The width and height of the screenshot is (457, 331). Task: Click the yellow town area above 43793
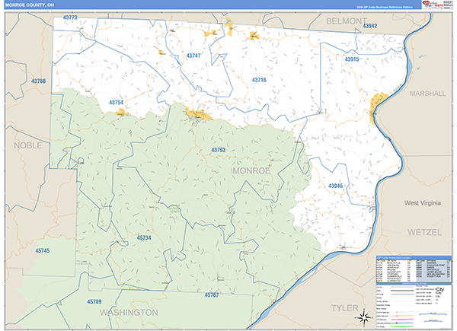[197, 116]
